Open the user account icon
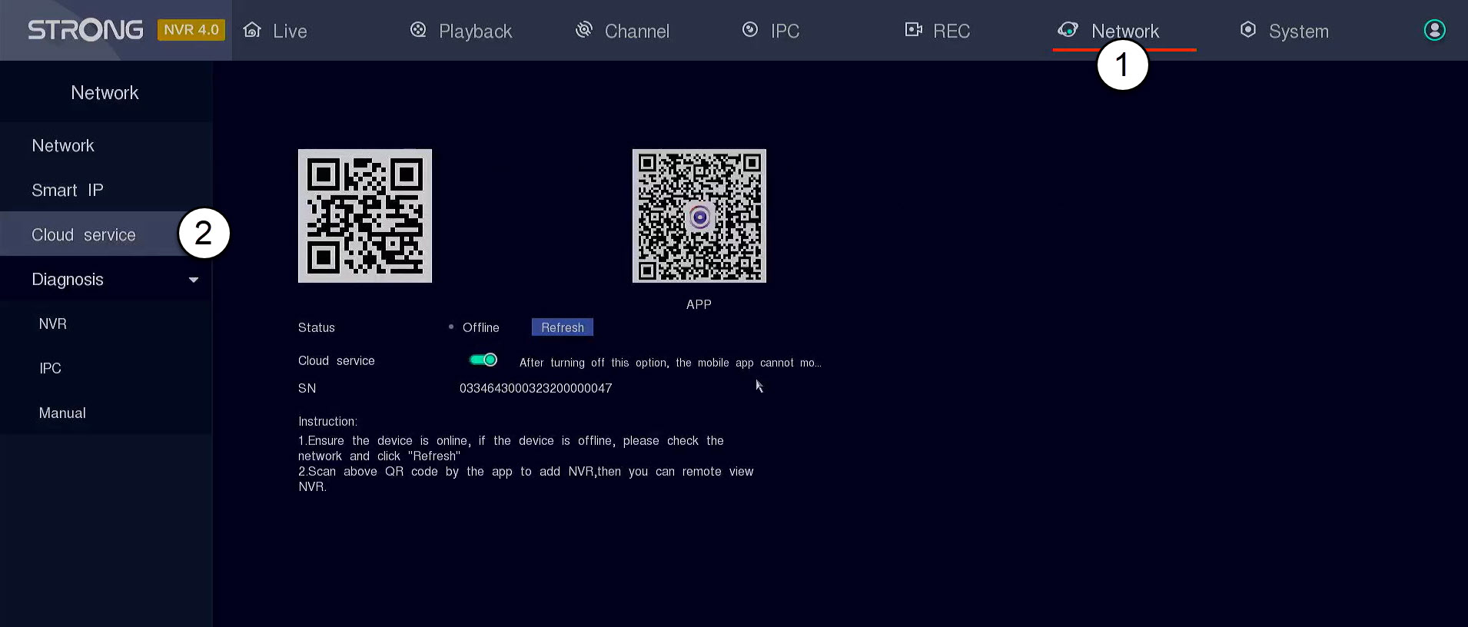The width and height of the screenshot is (1468, 627). click(x=1434, y=30)
